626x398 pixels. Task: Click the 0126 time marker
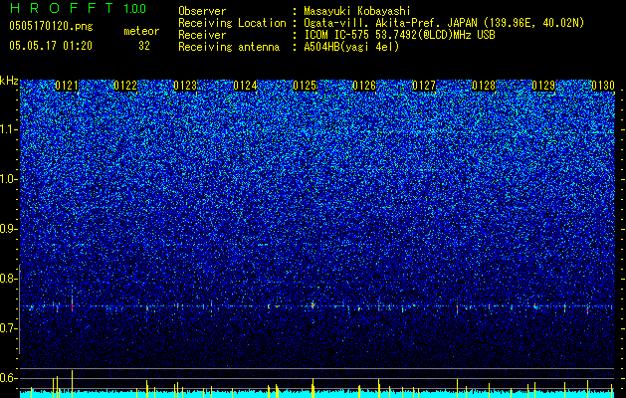[364, 86]
